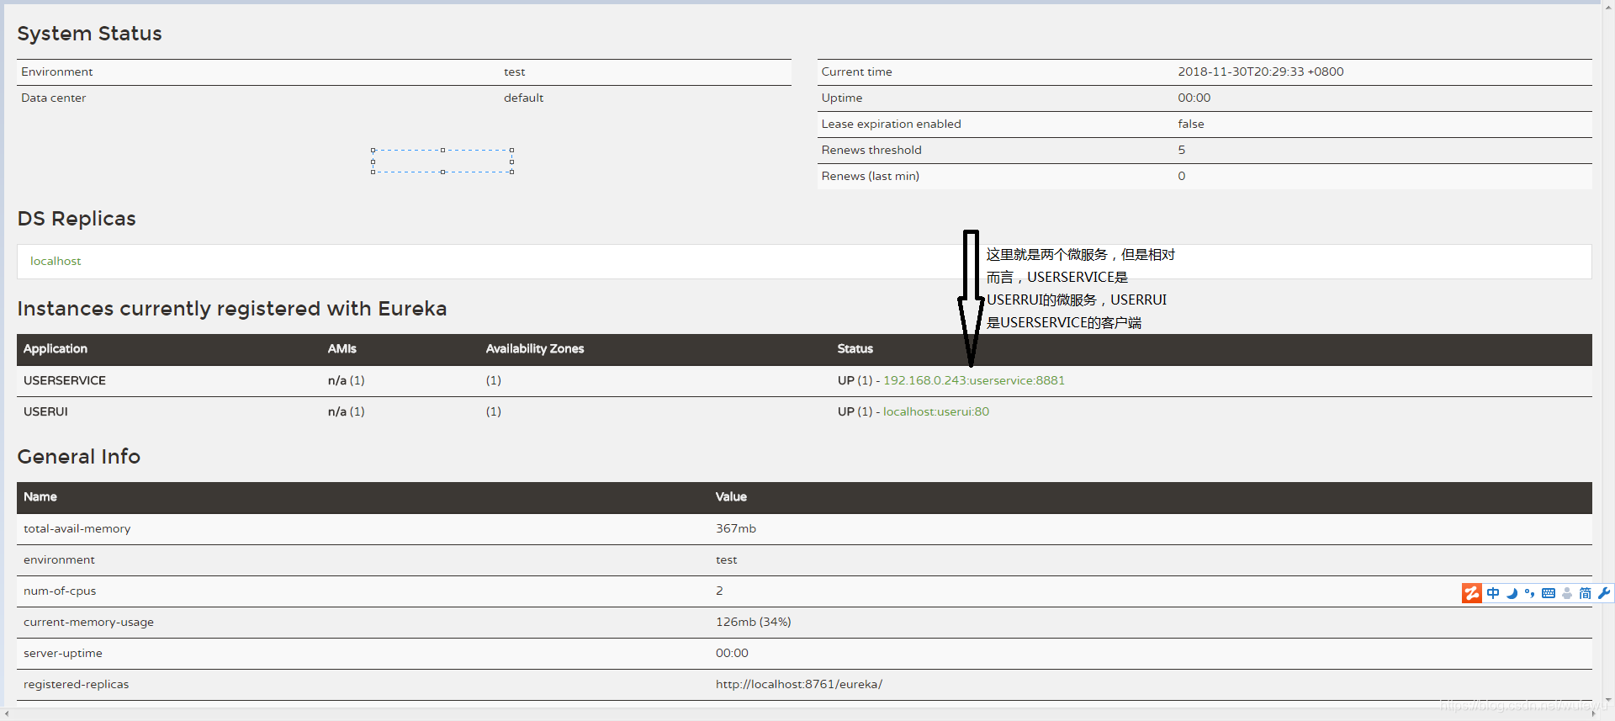Toggle the moon half-width/full-width icon
This screenshot has width=1615, height=721.
(x=1512, y=593)
